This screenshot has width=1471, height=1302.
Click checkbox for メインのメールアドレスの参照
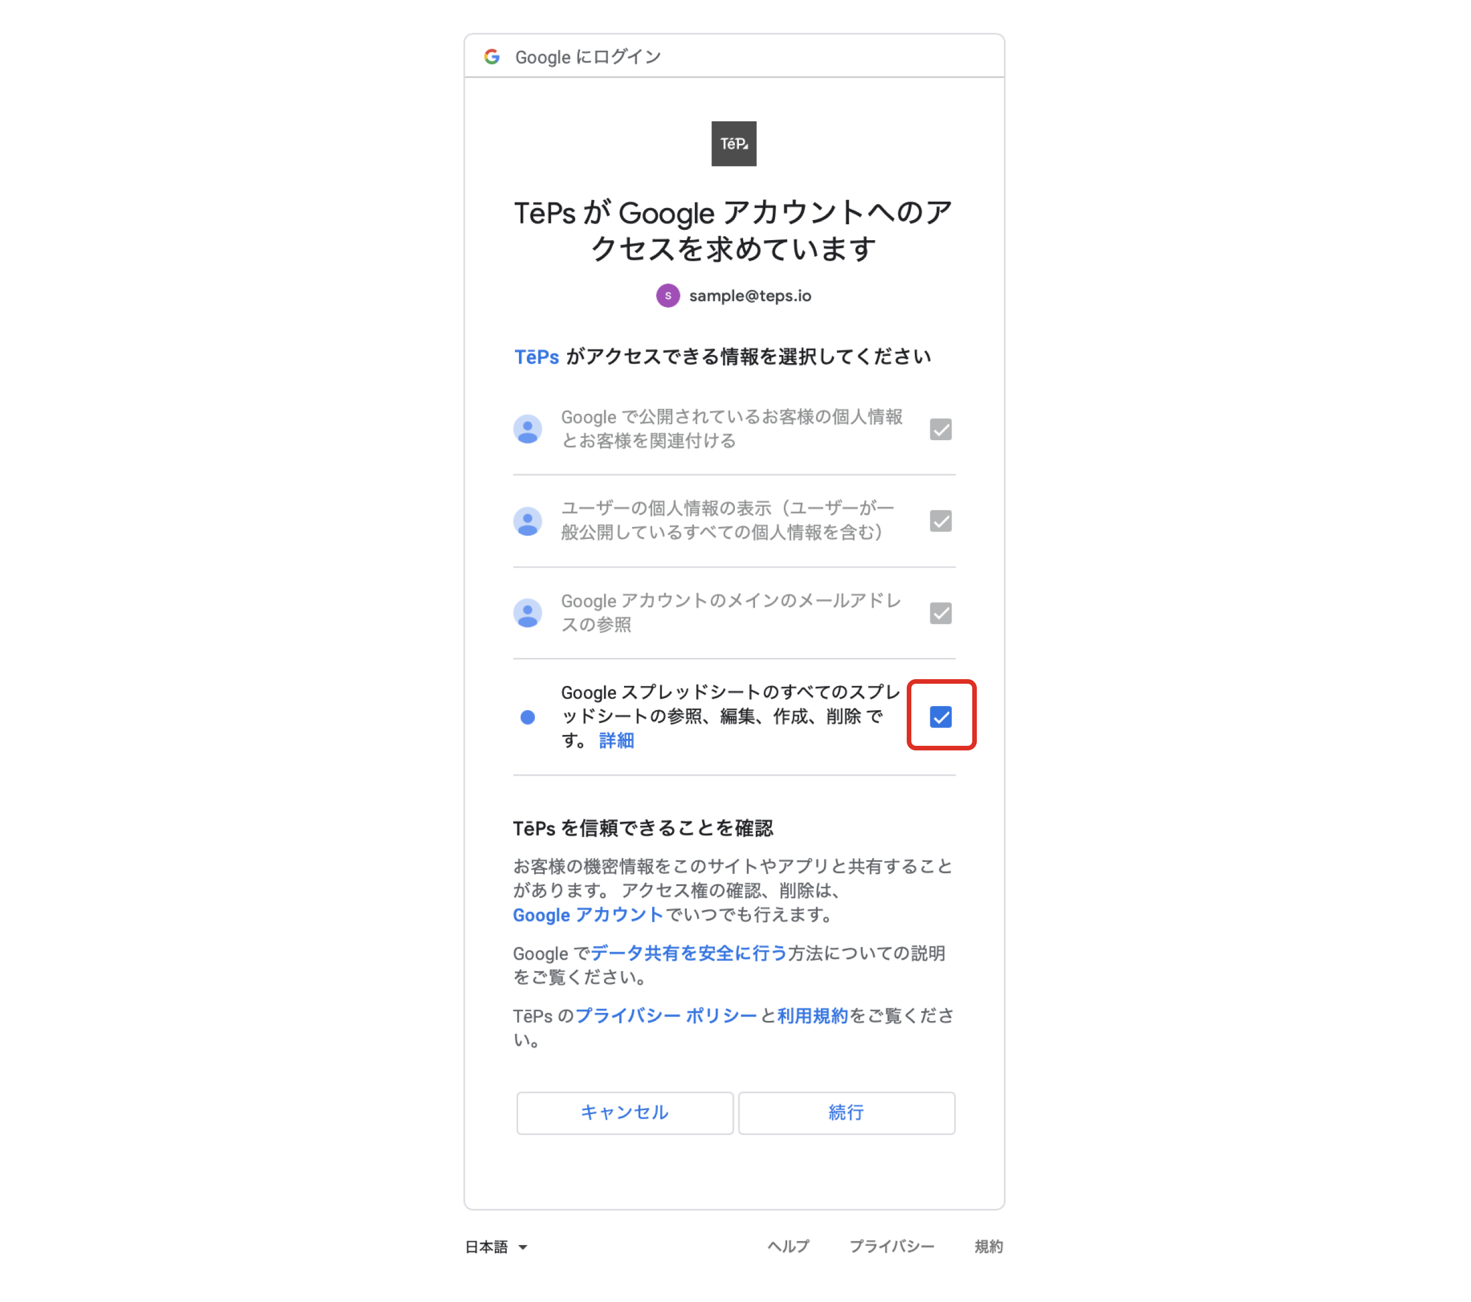point(941,613)
